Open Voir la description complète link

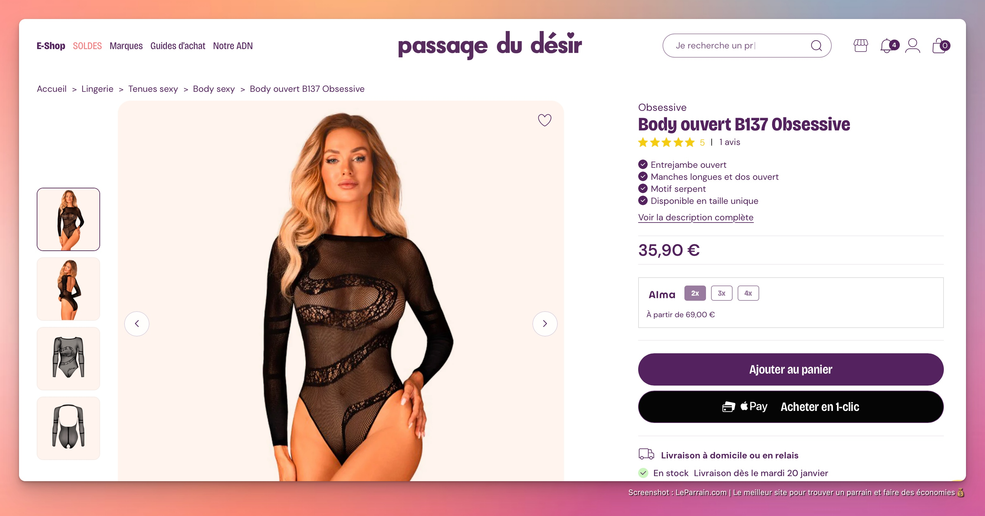[x=696, y=217]
